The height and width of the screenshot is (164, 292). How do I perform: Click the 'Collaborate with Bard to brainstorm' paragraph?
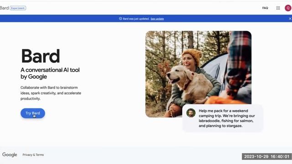pyautogui.click(x=51, y=93)
